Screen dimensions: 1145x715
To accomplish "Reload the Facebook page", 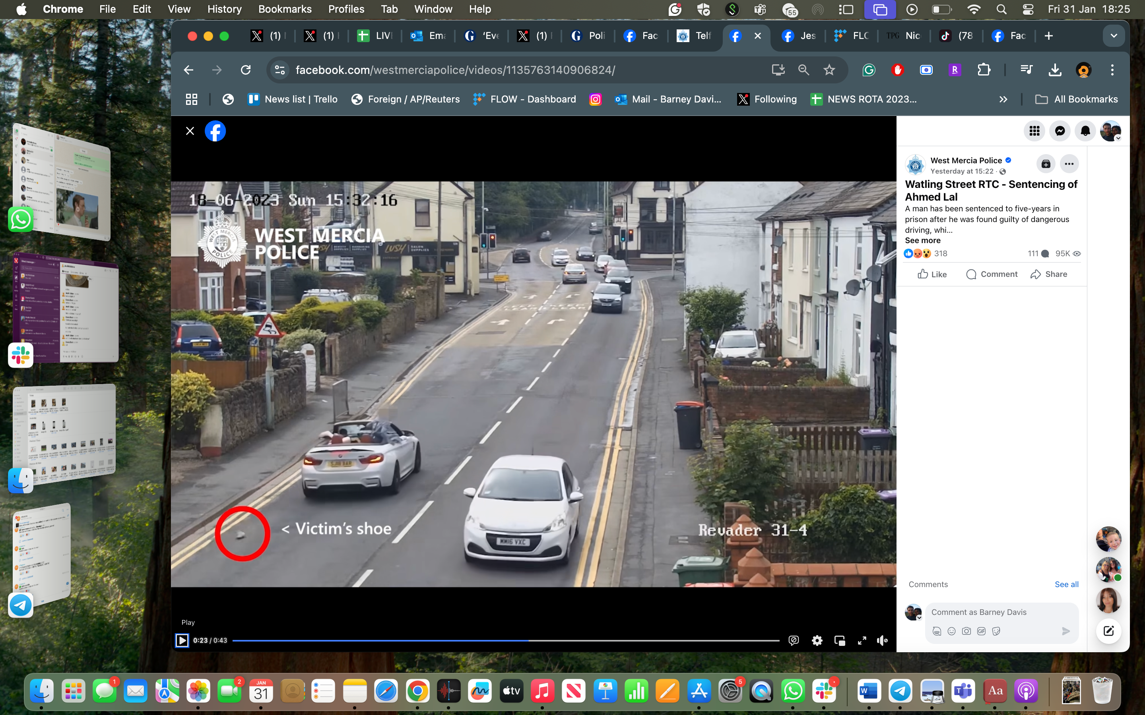I will click(x=246, y=70).
